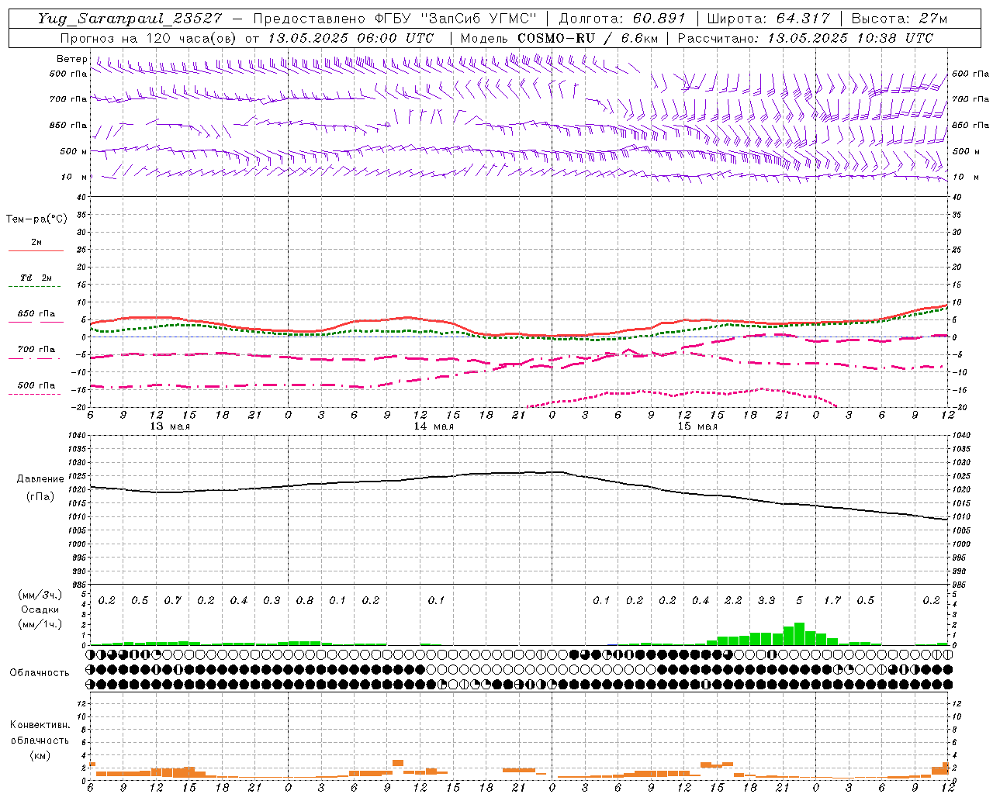
Task: Click the 0.8 precipitation value
Action: pyautogui.click(x=305, y=601)
